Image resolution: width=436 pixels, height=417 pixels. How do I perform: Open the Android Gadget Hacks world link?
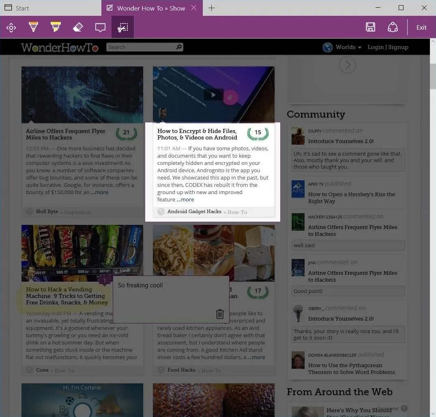point(194,212)
